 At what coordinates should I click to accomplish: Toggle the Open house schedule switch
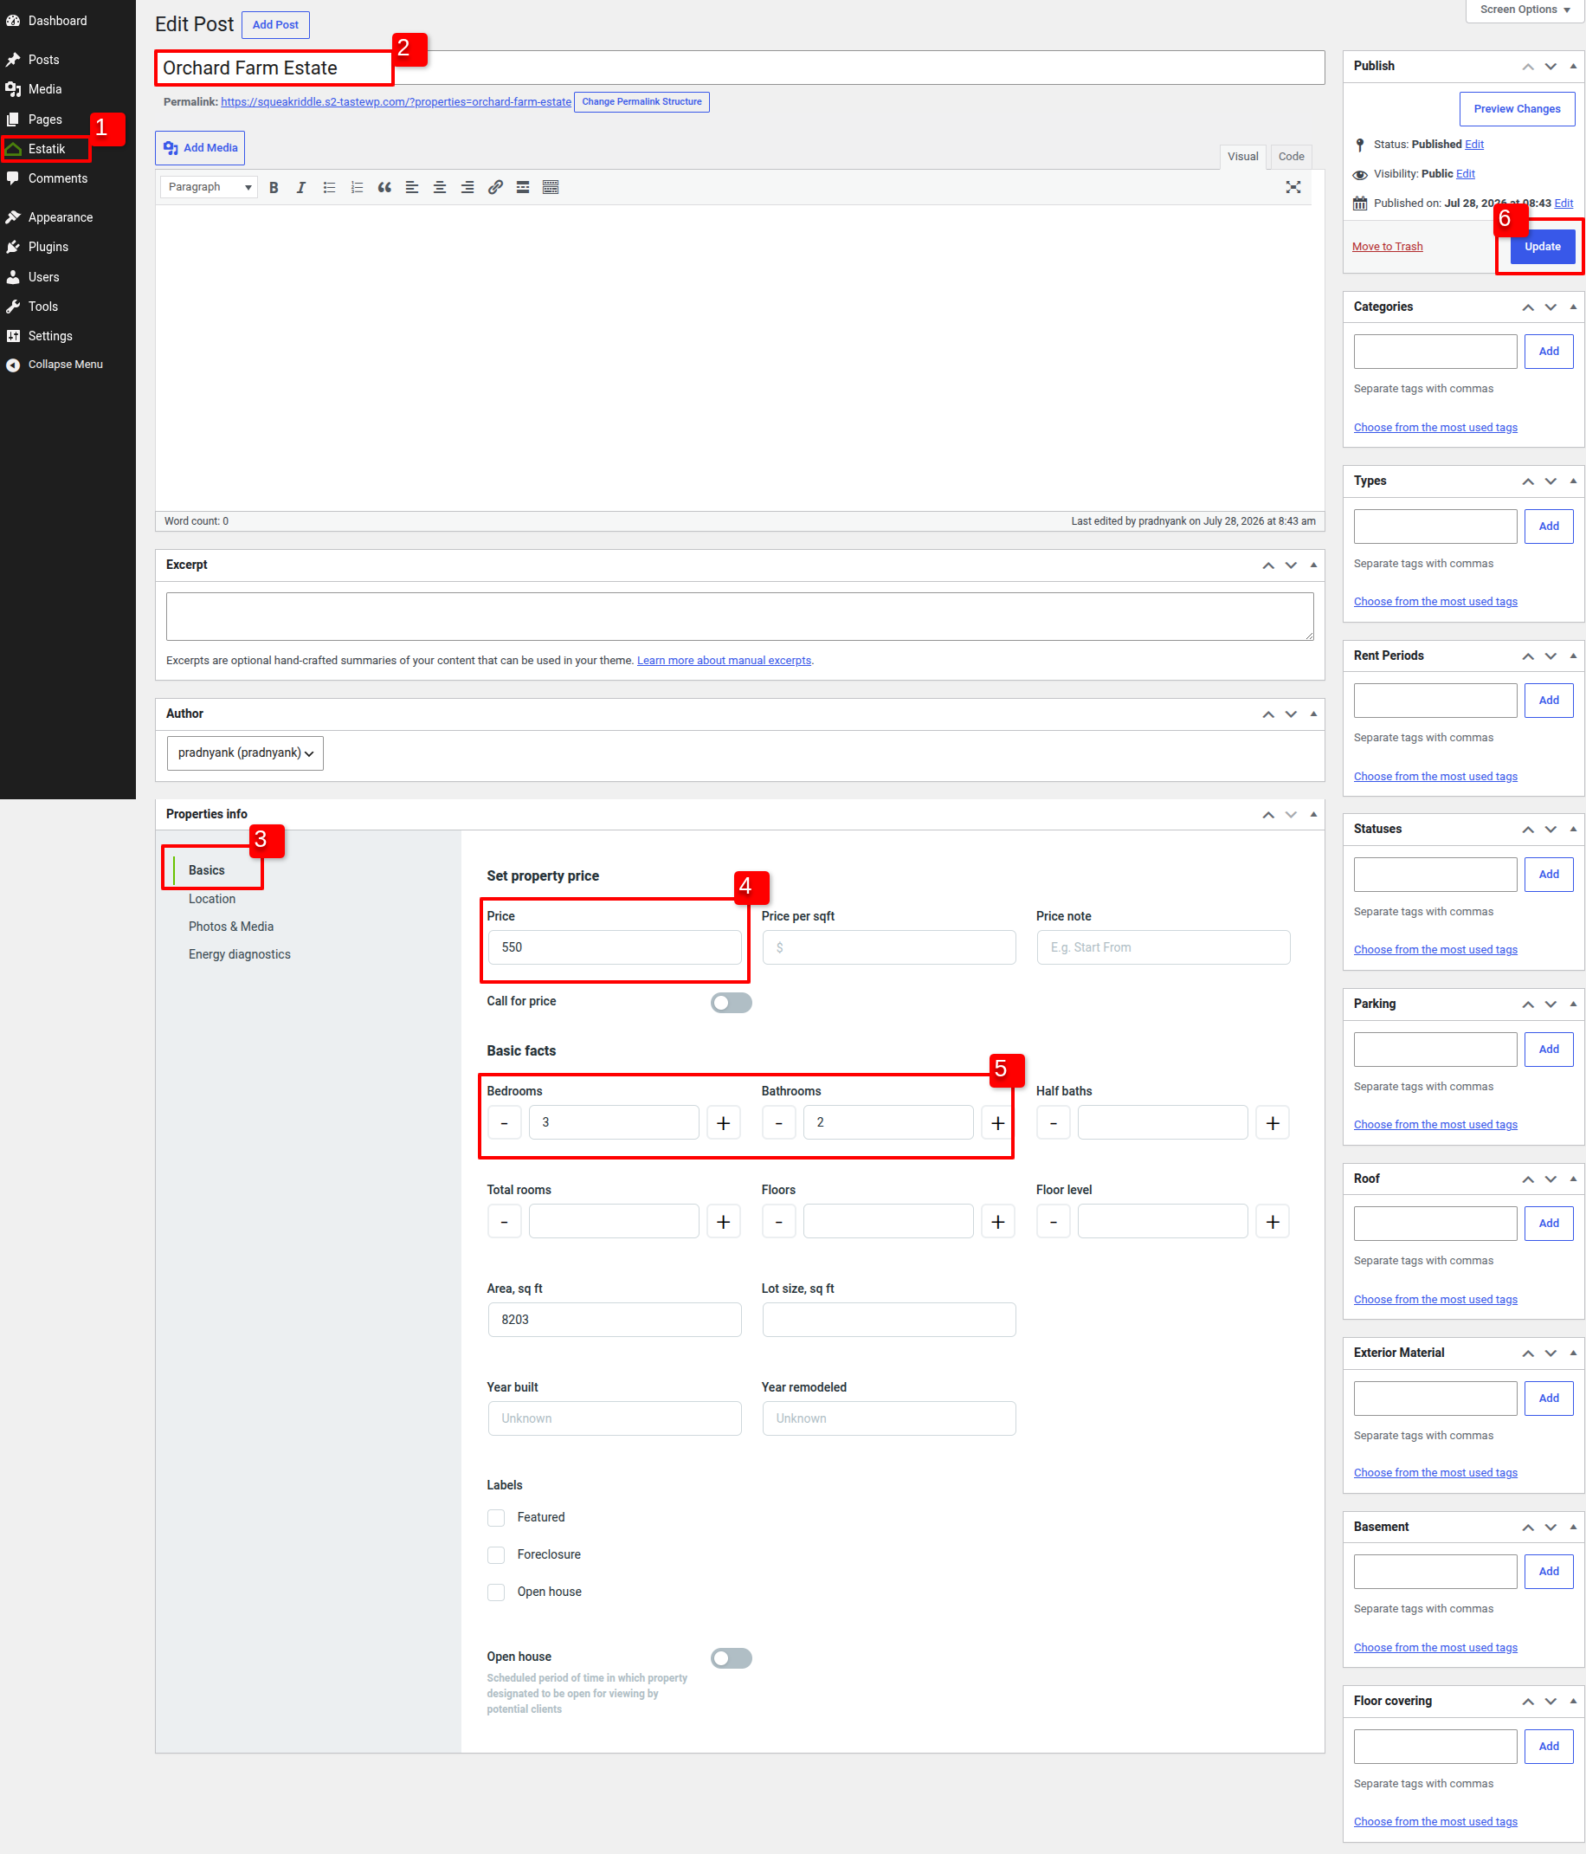[x=731, y=1659]
